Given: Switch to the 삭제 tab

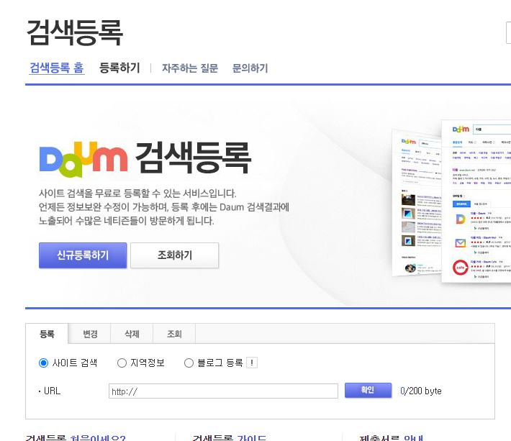Looking at the screenshot, I should [x=132, y=334].
